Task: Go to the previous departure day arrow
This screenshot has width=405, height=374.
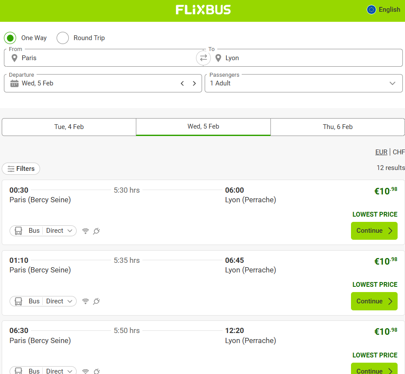Action: pos(182,83)
